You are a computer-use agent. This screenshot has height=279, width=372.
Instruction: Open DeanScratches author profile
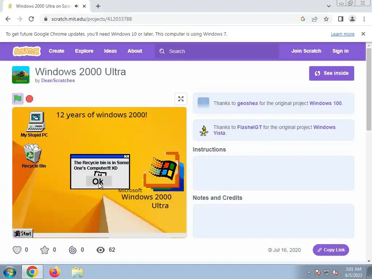58,80
